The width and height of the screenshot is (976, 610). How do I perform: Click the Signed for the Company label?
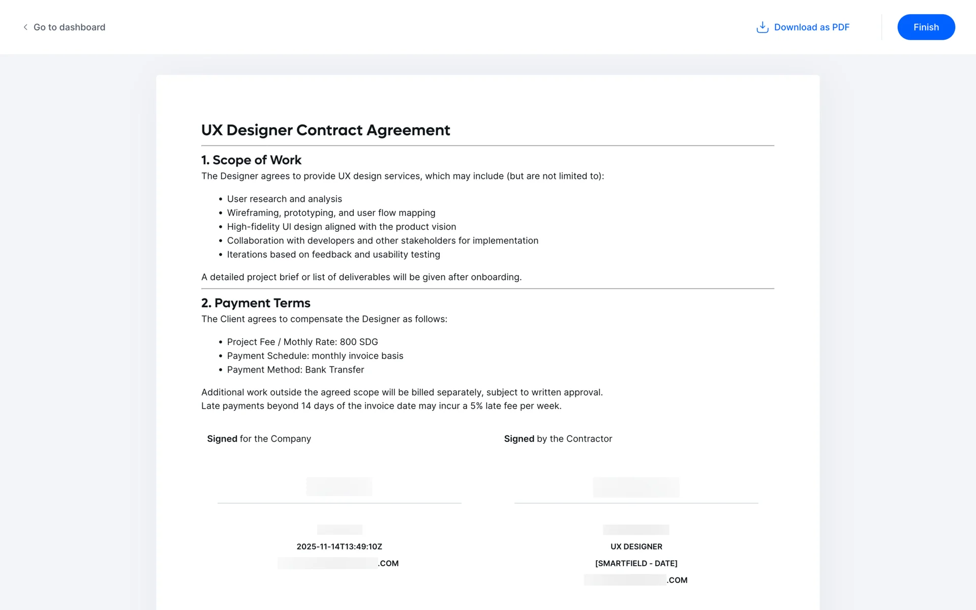[259, 439]
